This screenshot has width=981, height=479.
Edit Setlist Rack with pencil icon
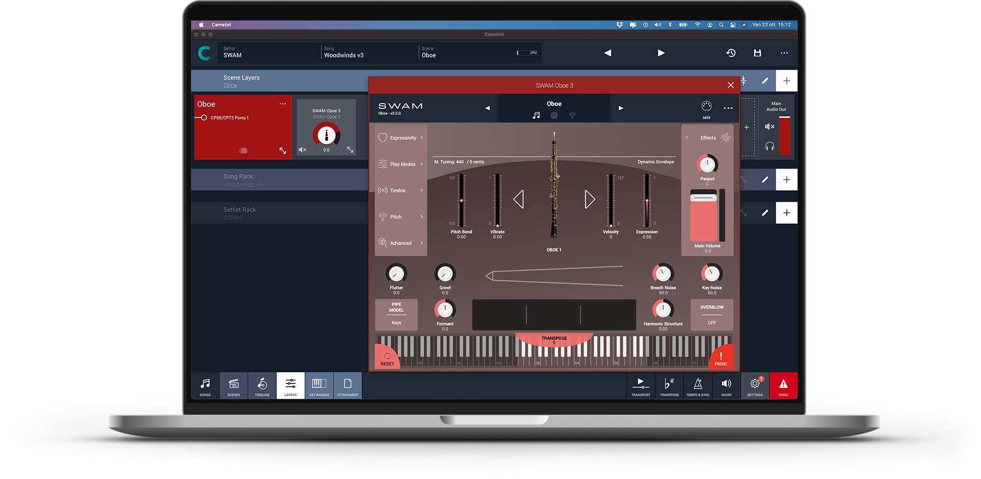click(765, 213)
